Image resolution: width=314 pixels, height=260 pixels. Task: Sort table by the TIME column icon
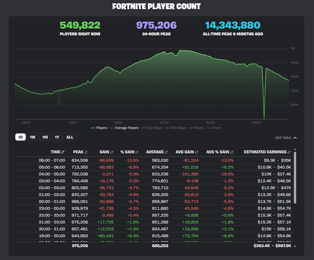click(63, 152)
